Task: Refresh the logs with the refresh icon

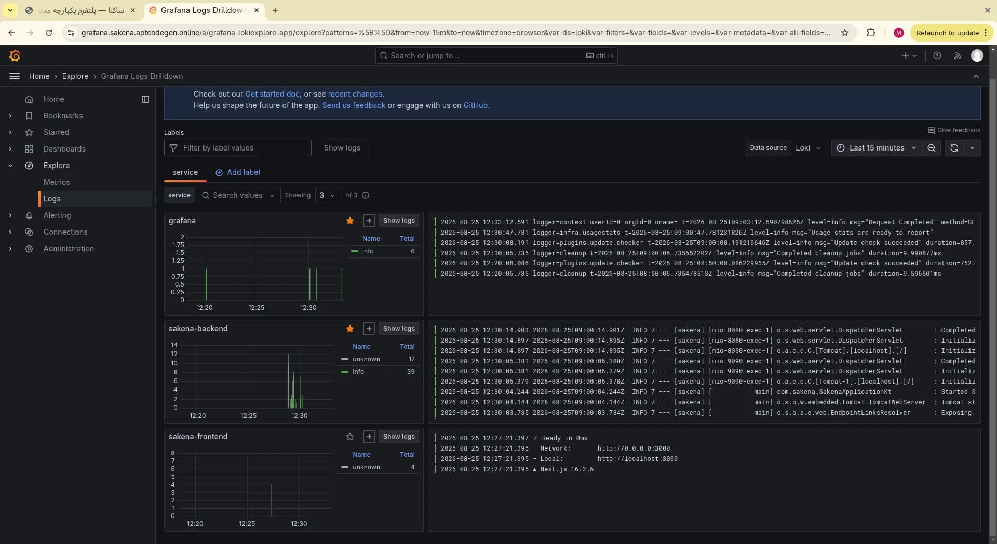Action: click(x=954, y=148)
